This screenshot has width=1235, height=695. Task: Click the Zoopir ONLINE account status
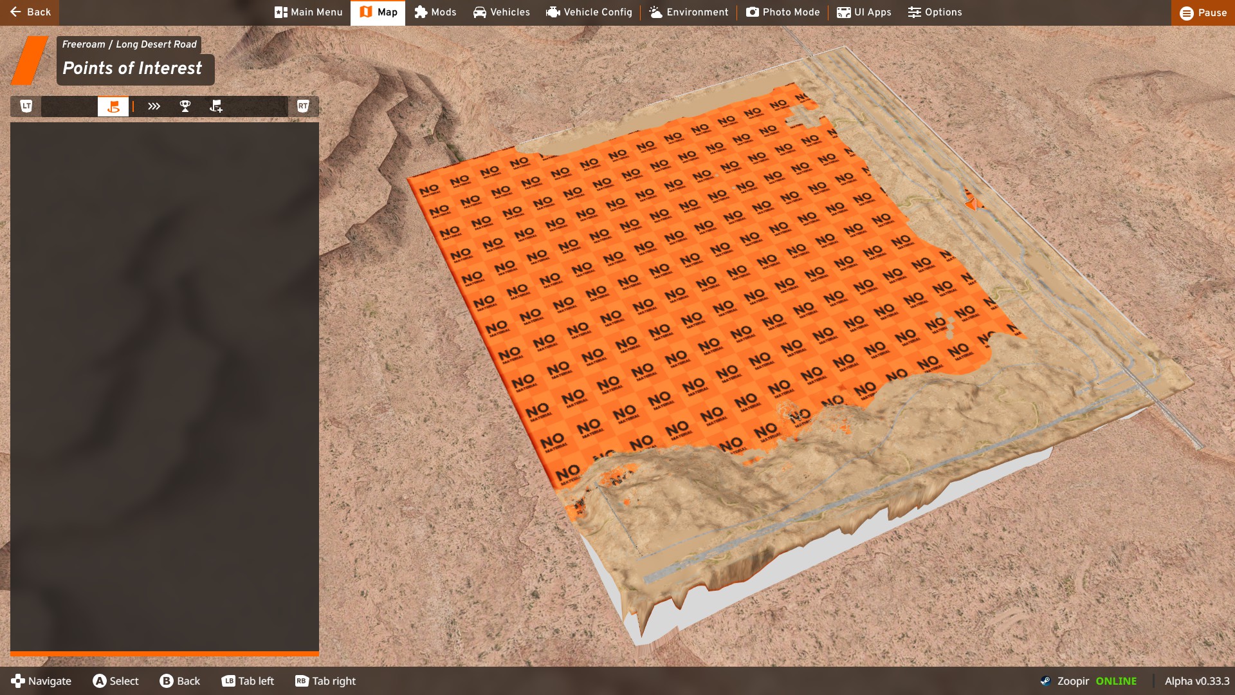tap(1088, 681)
